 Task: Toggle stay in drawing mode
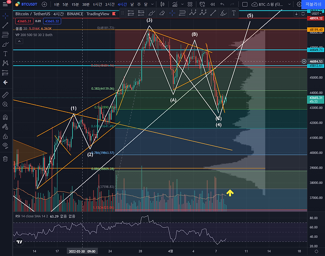pos(5,127)
